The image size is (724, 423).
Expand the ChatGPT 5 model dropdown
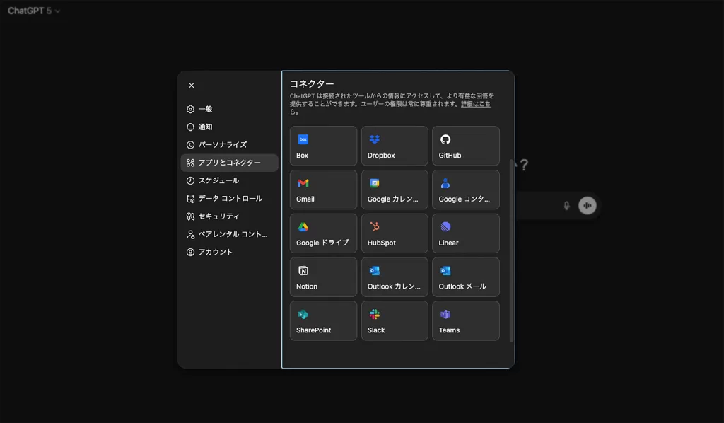click(34, 11)
